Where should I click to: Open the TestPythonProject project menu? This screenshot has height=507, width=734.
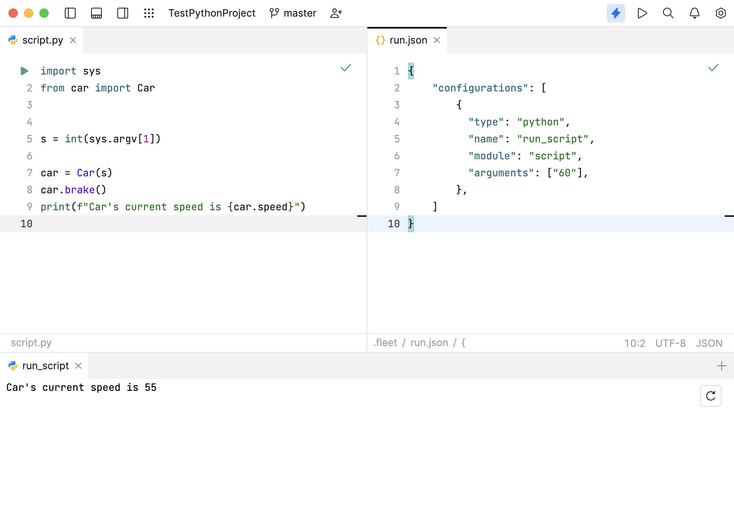pyautogui.click(x=212, y=13)
